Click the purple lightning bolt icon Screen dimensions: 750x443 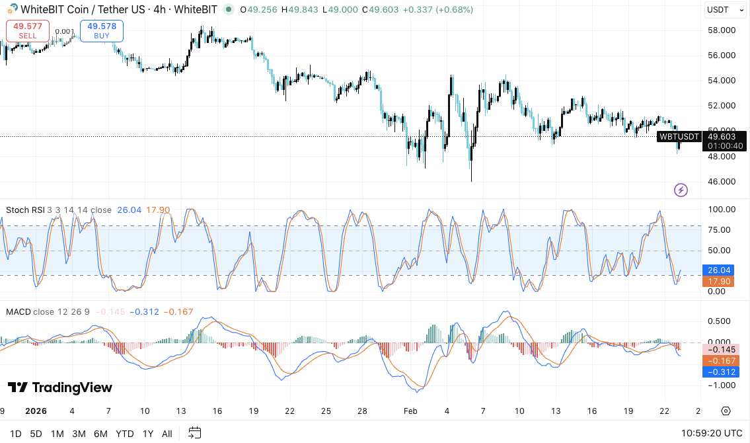(x=681, y=190)
